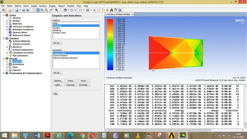Select the rotate view tool

coord(34,10)
